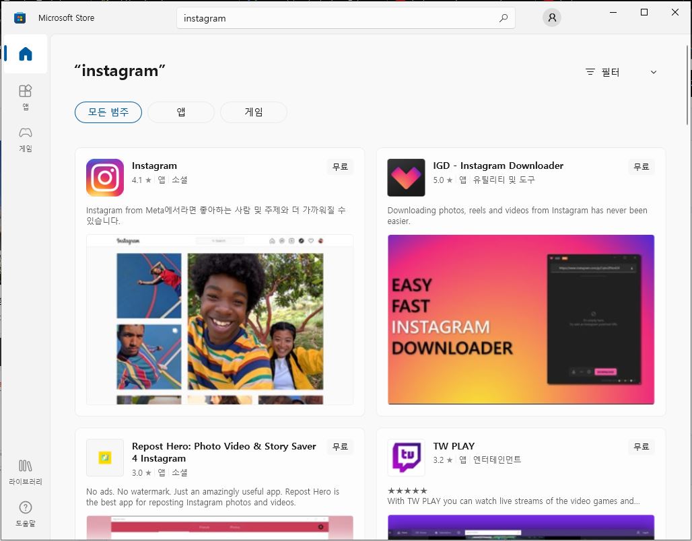Open the Apps section in sidebar
692x541 pixels.
click(x=26, y=97)
